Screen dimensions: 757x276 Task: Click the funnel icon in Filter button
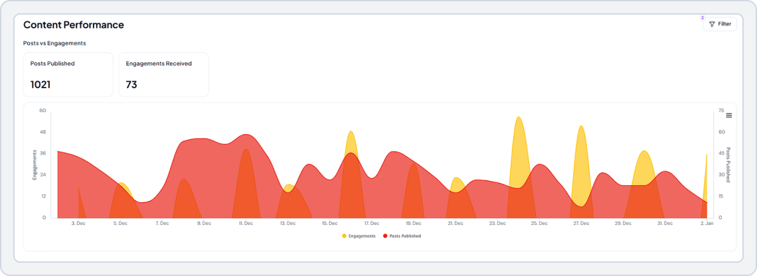pos(712,24)
